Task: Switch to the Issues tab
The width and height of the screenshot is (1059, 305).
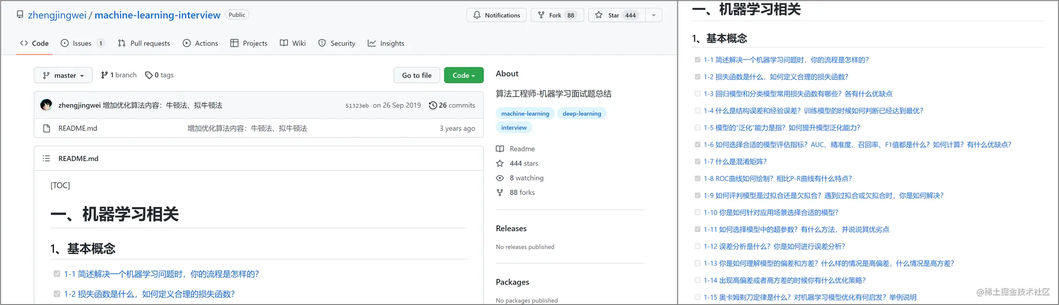Action: [82, 43]
